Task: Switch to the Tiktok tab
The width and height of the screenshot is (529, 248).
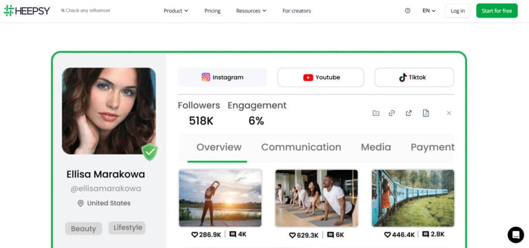Action: 414,77
